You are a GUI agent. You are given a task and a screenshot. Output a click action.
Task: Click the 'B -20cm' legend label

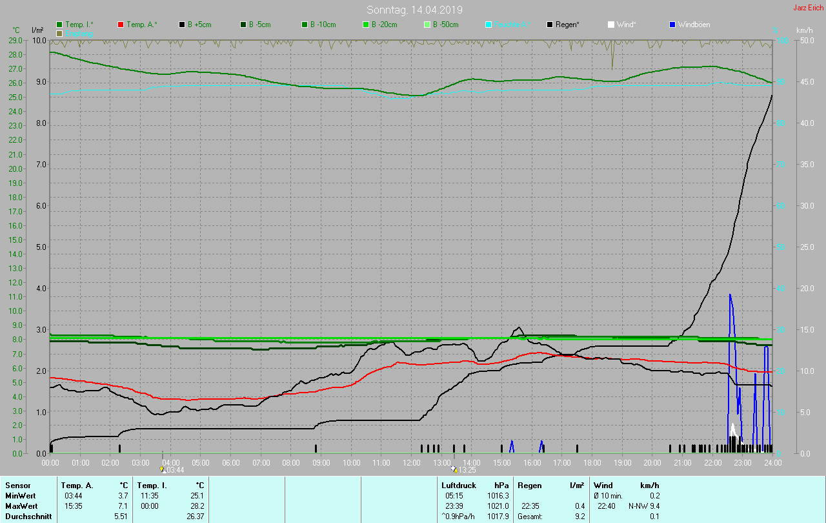[x=385, y=25]
